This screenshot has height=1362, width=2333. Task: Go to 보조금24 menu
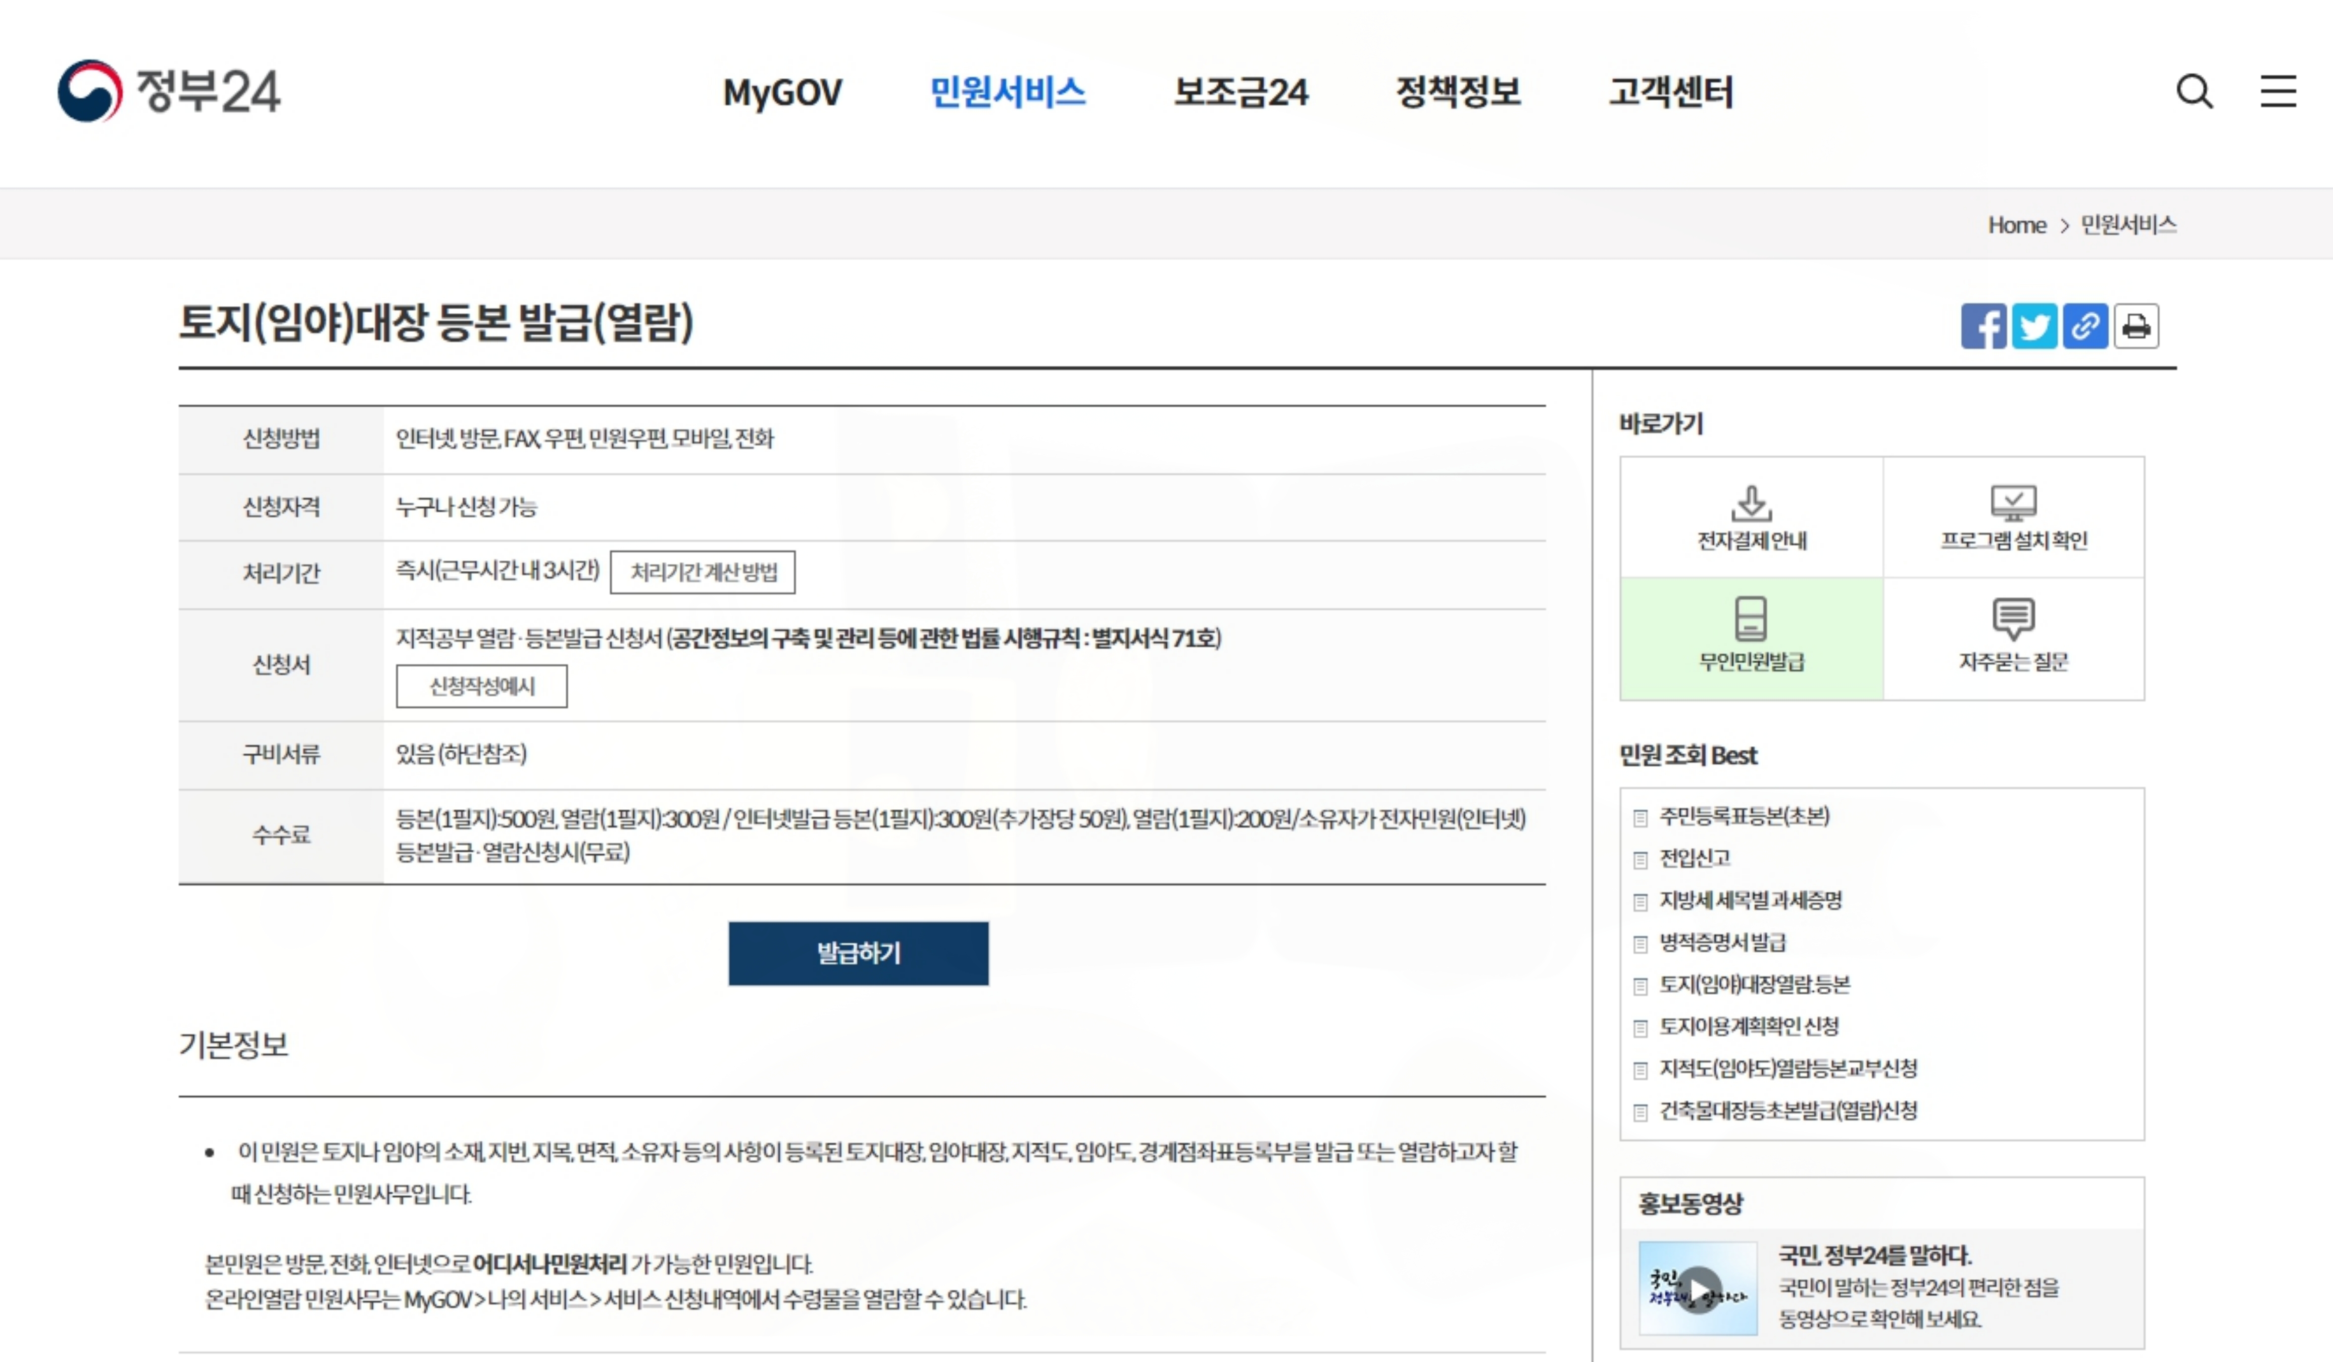[1240, 91]
